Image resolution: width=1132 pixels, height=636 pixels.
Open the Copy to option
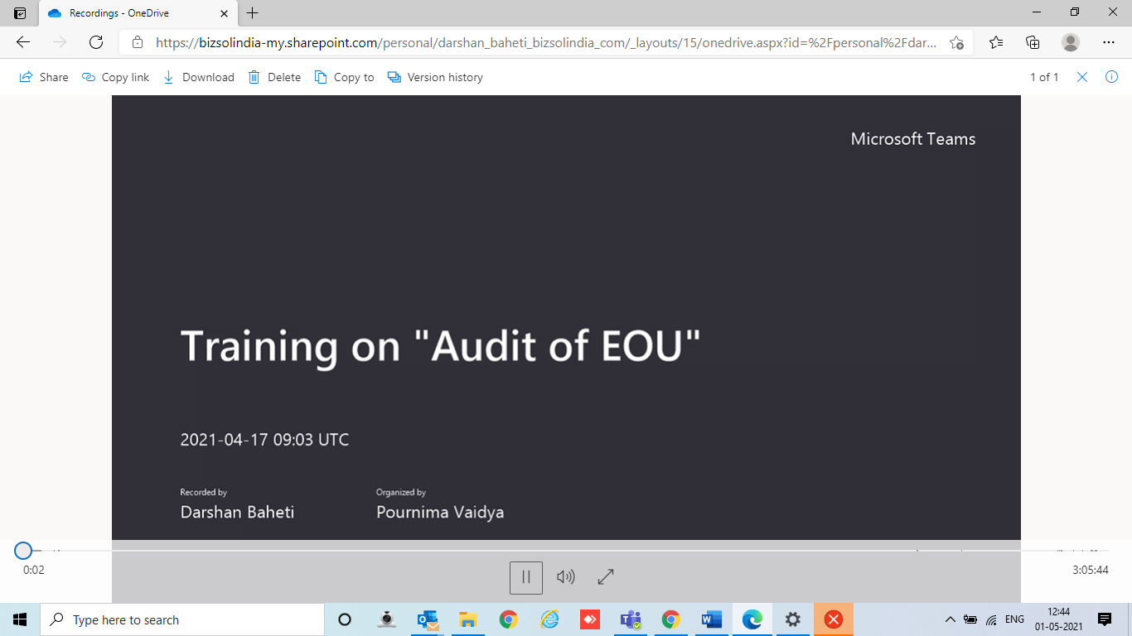[x=345, y=77]
